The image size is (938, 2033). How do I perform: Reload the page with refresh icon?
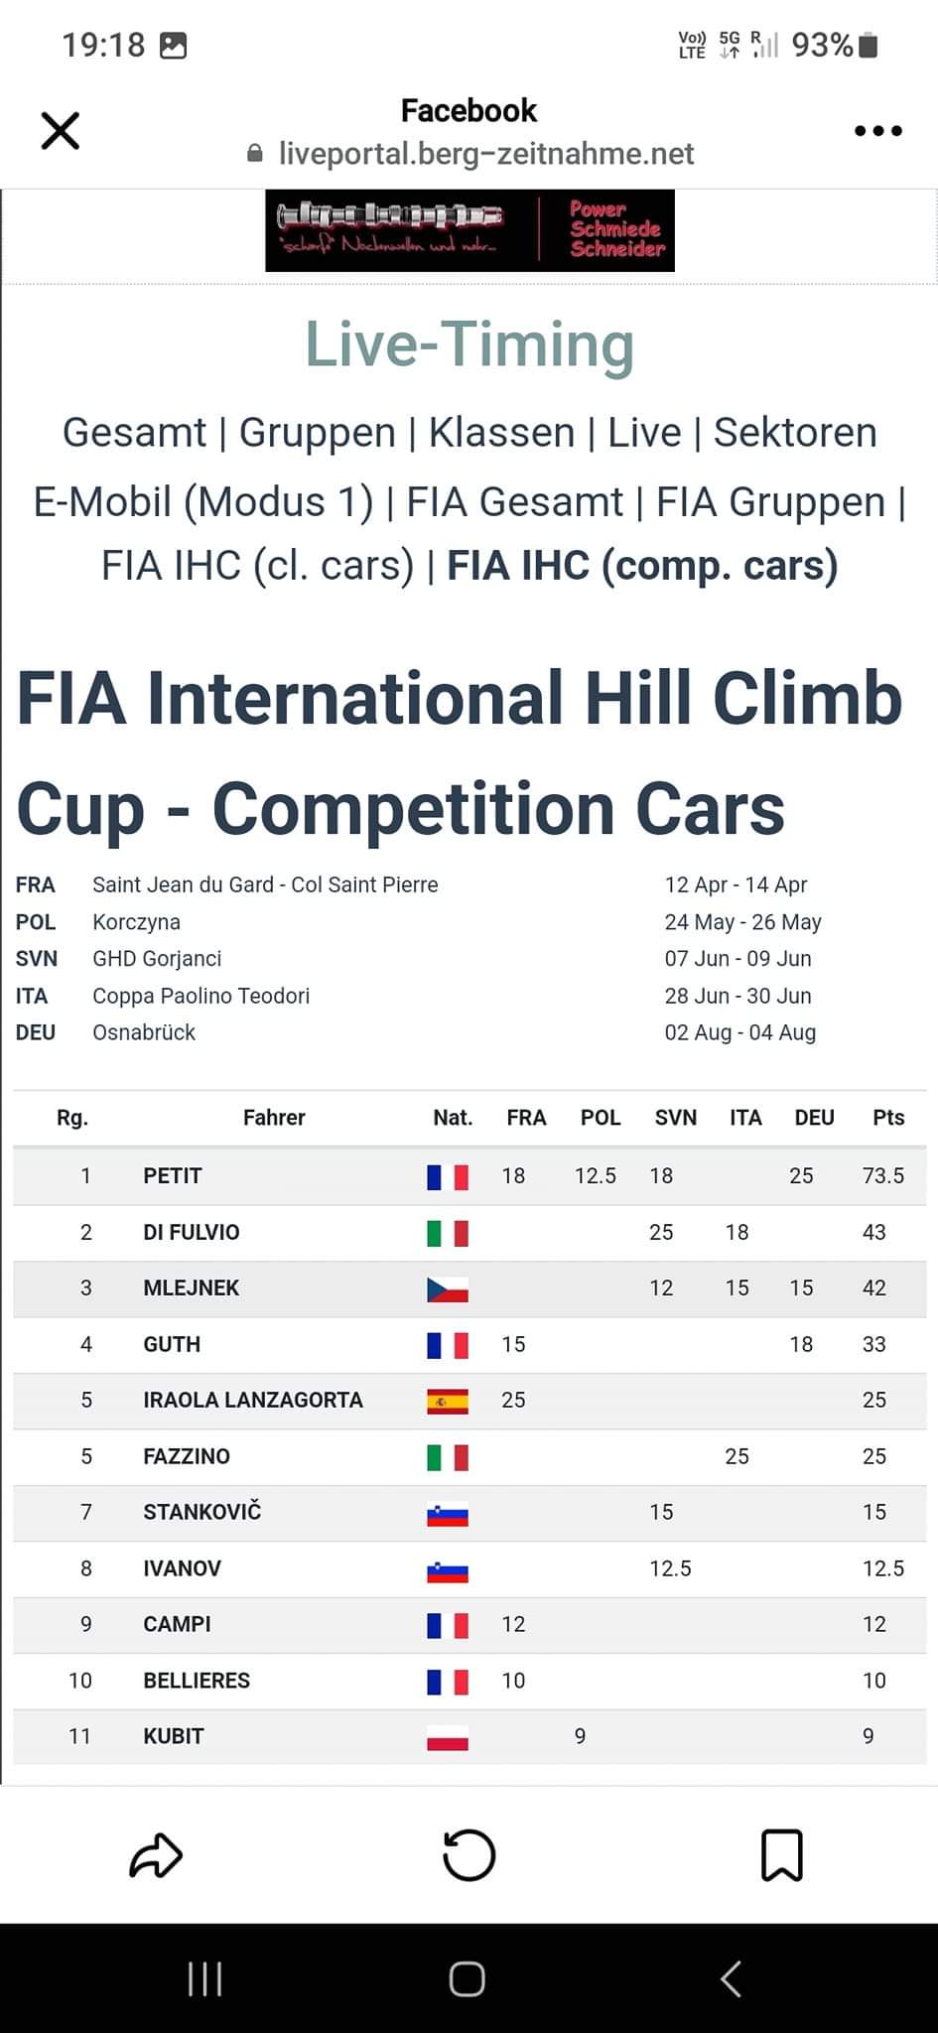[469, 1854]
